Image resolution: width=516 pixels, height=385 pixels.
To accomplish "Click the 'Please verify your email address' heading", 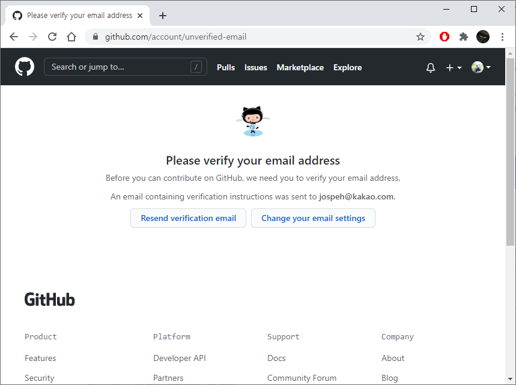I will [253, 160].
